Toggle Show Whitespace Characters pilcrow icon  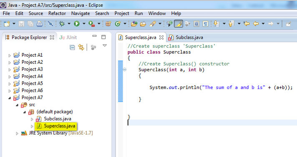coord(206,24)
